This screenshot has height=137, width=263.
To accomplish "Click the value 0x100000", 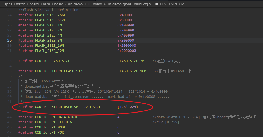I will tap(126, 25).
